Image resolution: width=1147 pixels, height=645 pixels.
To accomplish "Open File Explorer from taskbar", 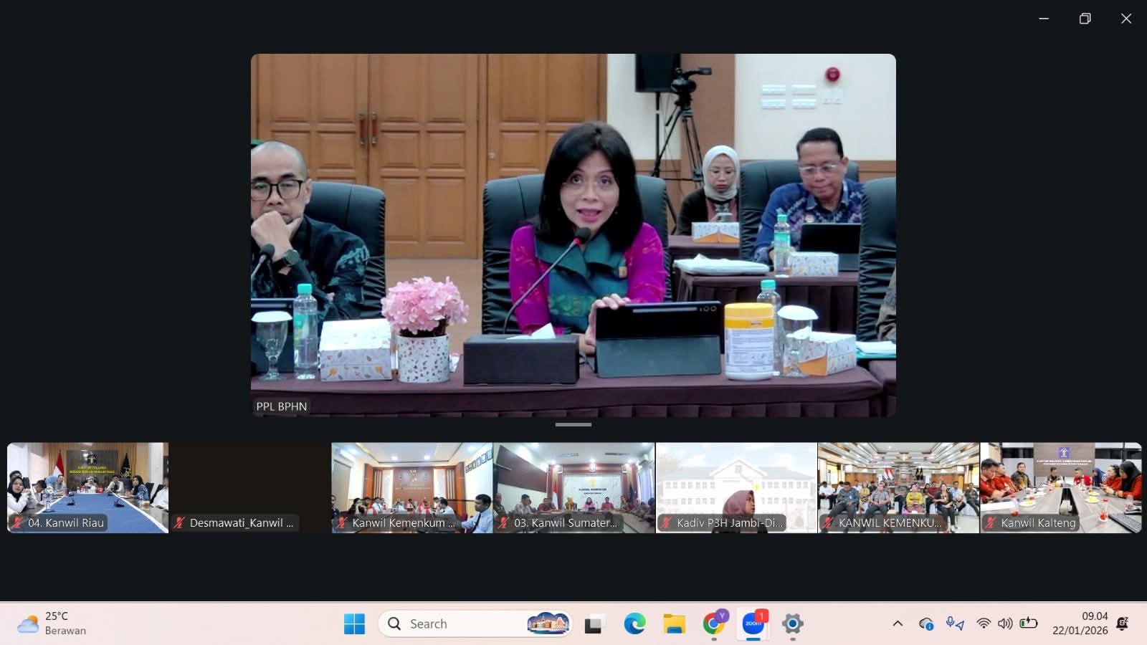I will pyautogui.click(x=674, y=623).
